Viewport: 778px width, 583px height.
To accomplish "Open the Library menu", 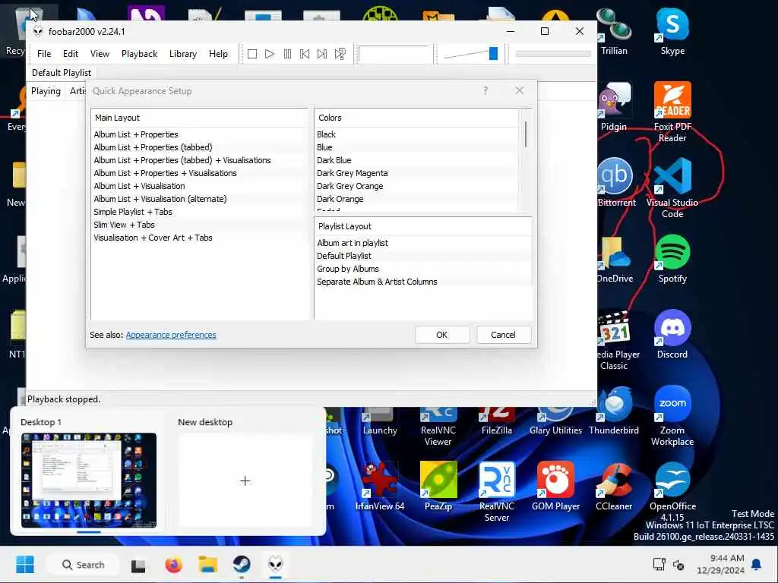I will point(183,54).
